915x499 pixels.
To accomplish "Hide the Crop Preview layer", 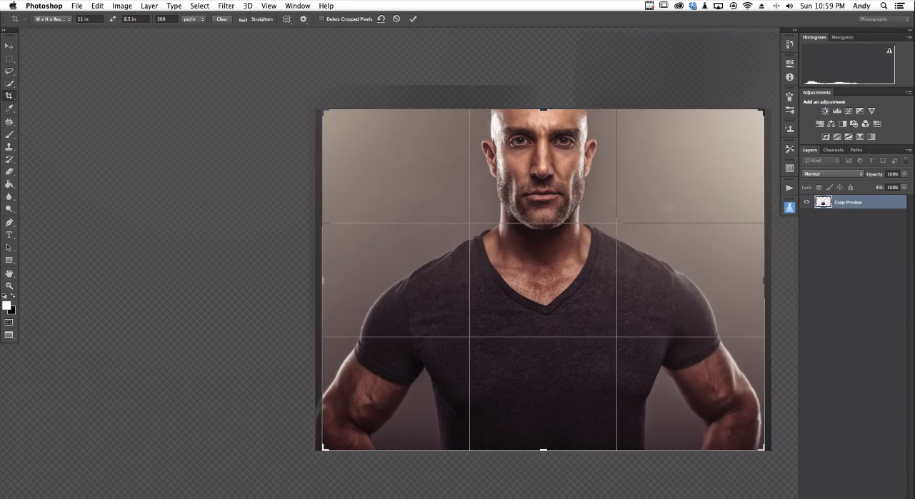I will [806, 202].
